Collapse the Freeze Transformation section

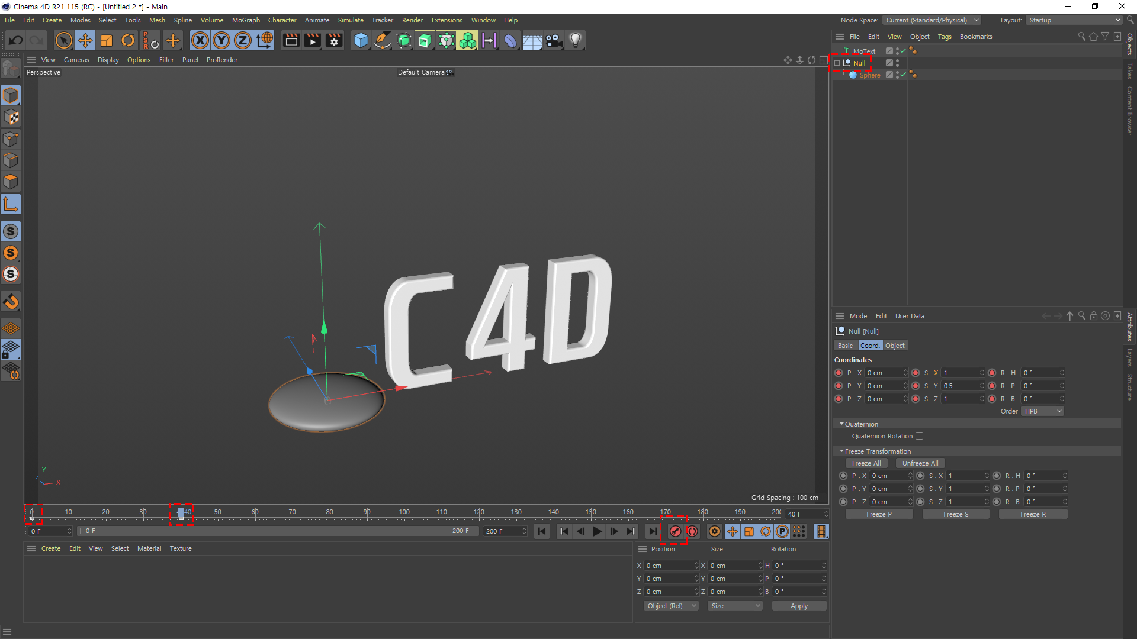click(841, 451)
